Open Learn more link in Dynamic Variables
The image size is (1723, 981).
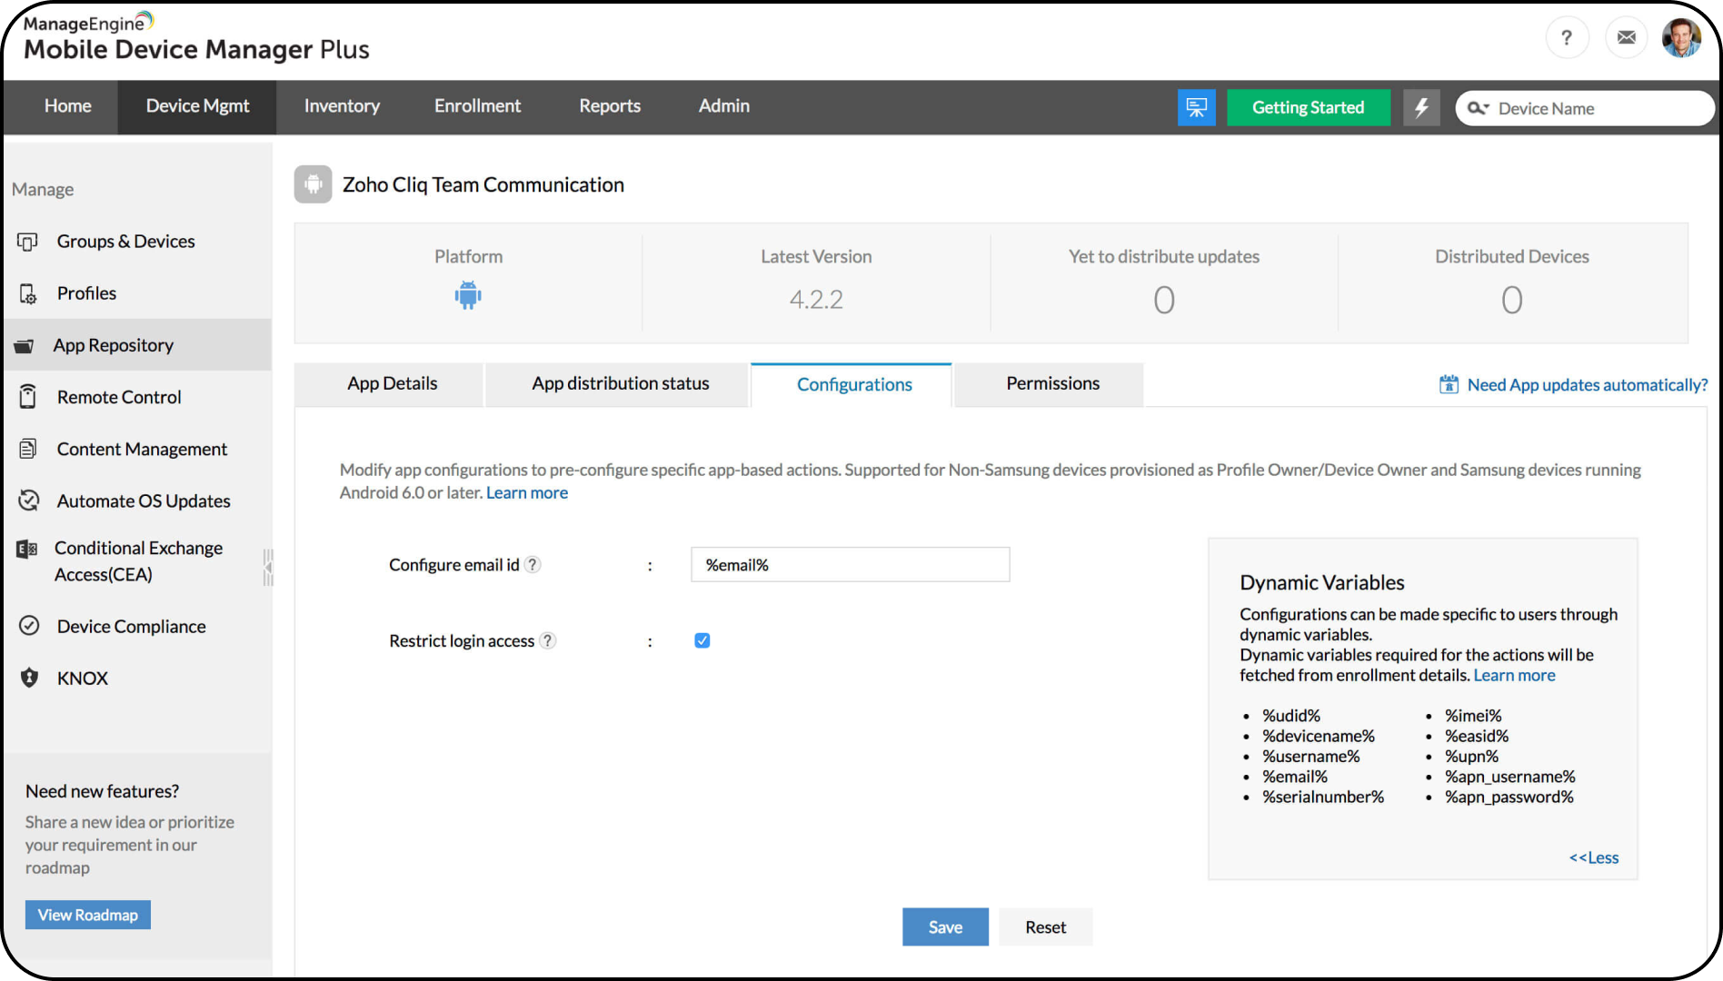point(1514,675)
